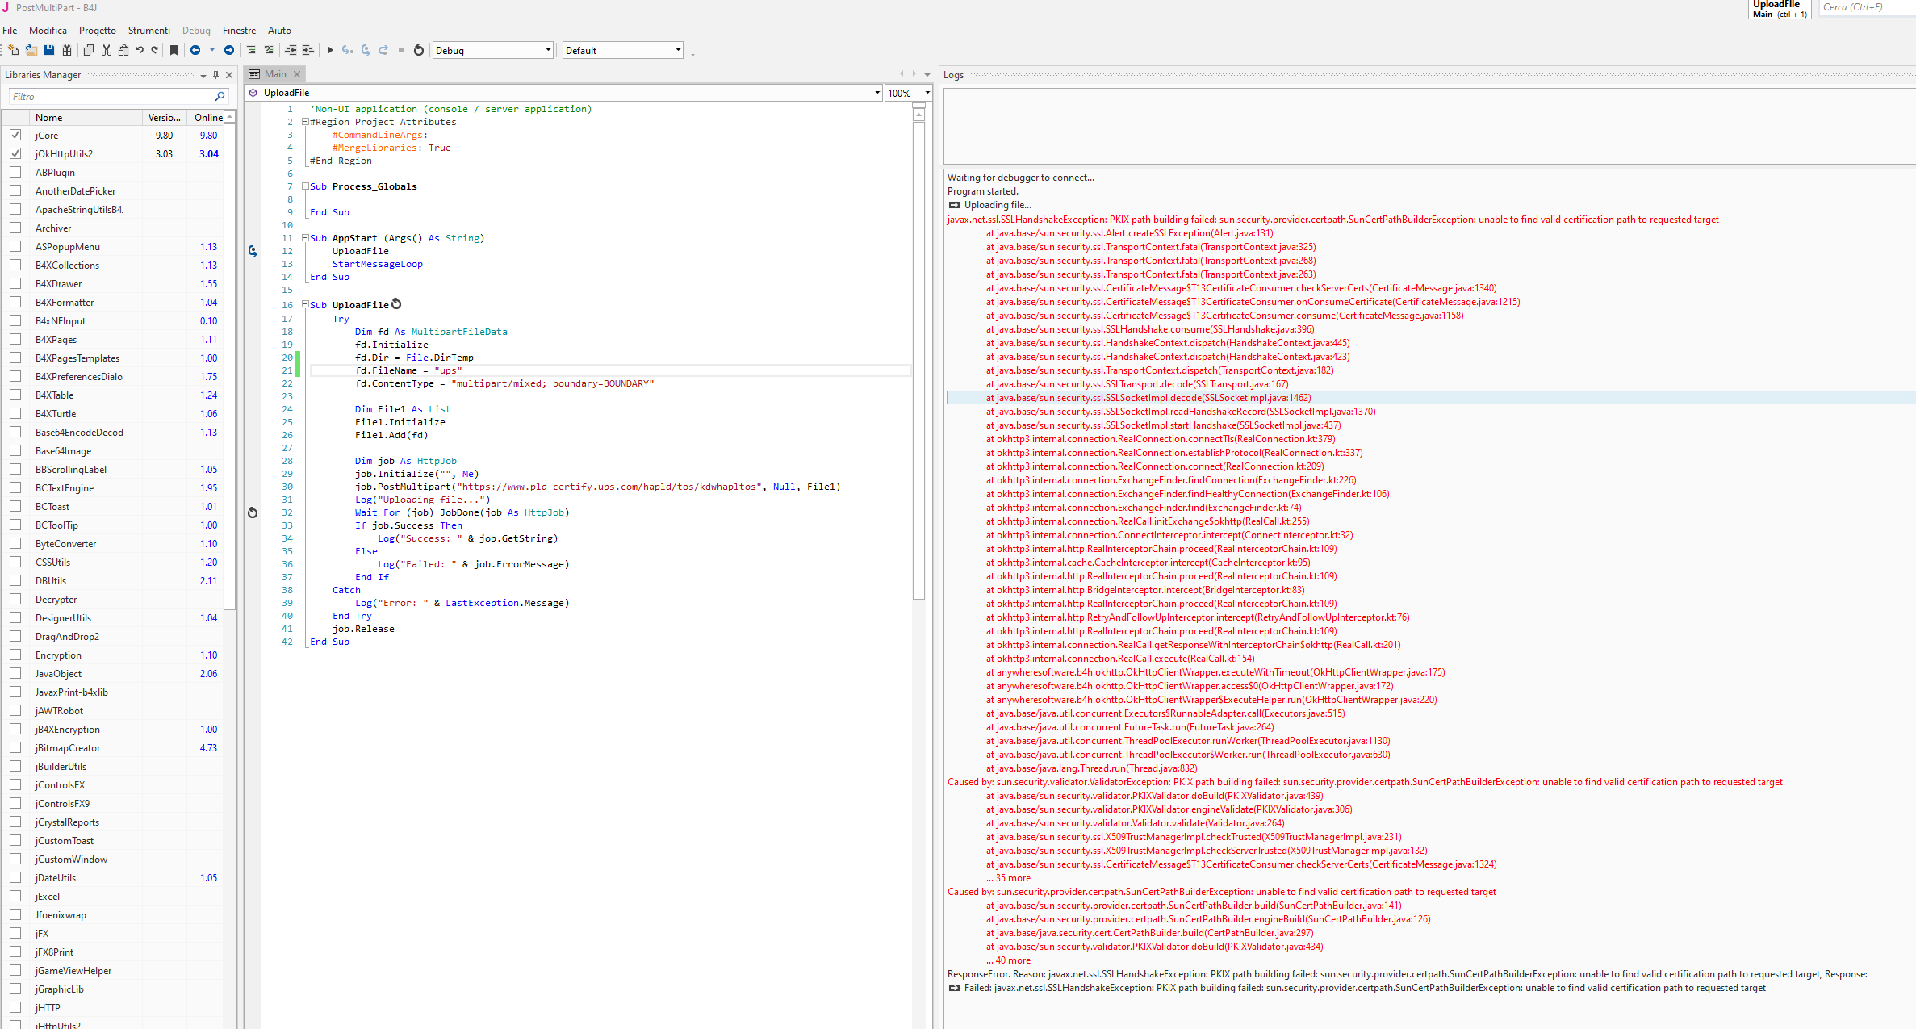Viewport: 1916px width, 1029px height.
Task: Check the JavaObject library checkbox
Action: pyautogui.click(x=15, y=673)
